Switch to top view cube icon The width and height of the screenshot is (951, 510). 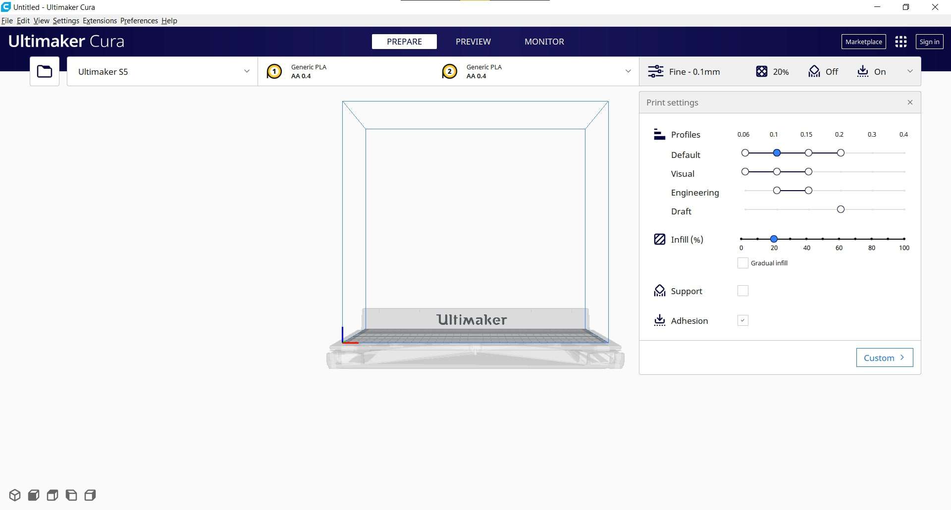click(x=53, y=495)
